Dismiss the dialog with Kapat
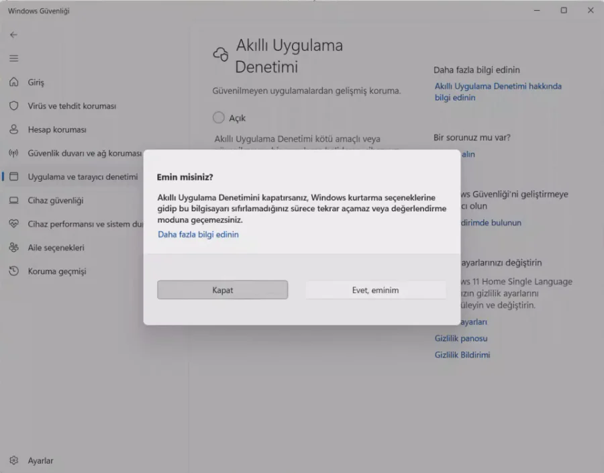Viewport: 604px width, 473px height. (x=222, y=289)
